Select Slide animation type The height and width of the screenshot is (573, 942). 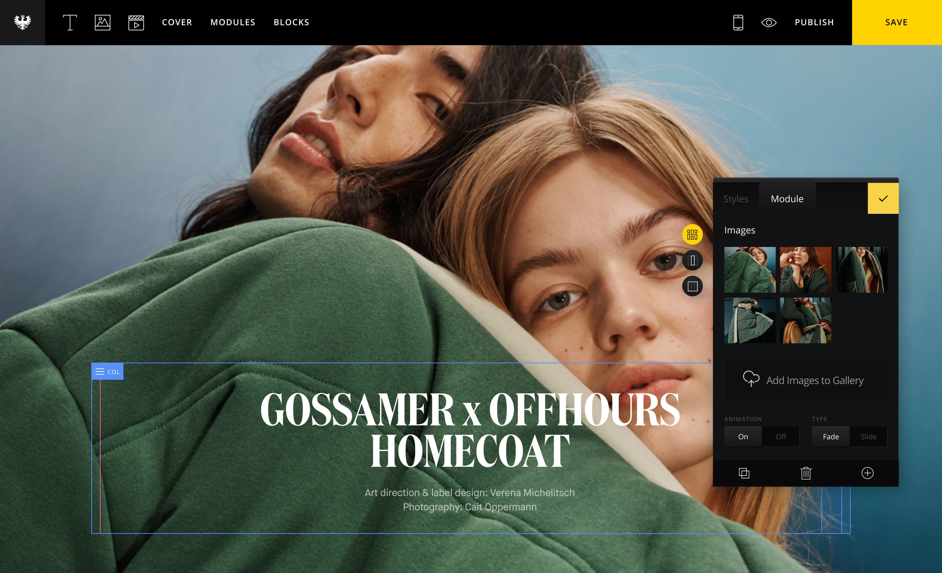868,437
